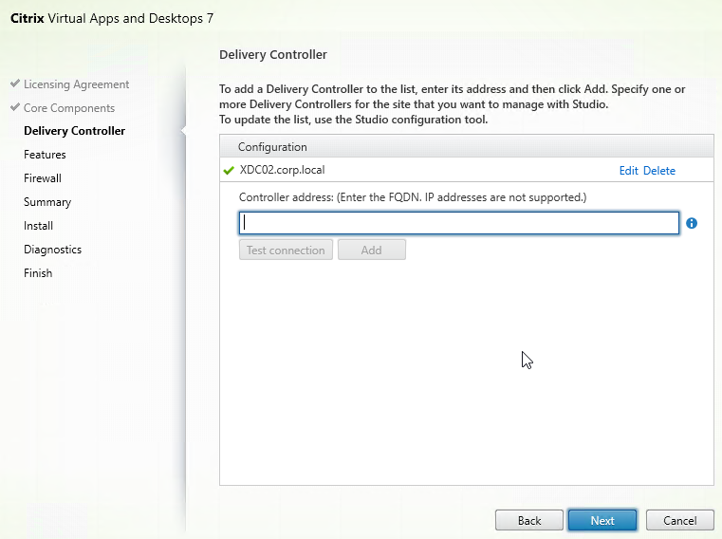Open the Summary step in sidebar
The width and height of the screenshot is (722, 539).
click(x=47, y=202)
